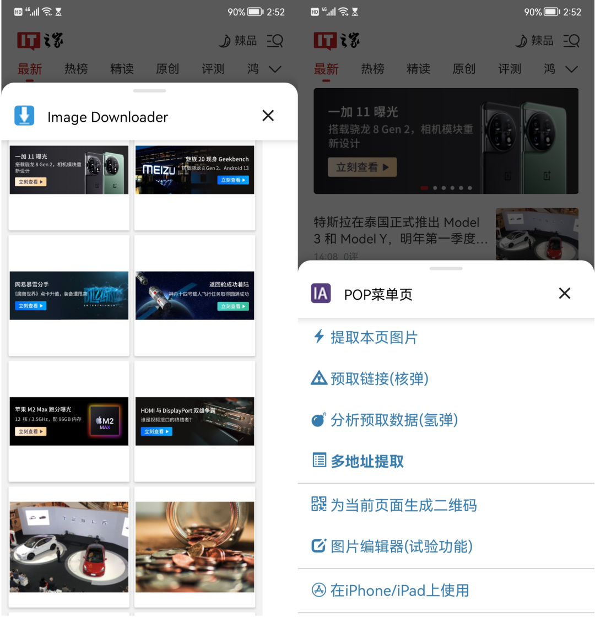Screen dimensions: 595x617
Task: Tap red first carousel dot on banner
Action: tap(424, 188)
